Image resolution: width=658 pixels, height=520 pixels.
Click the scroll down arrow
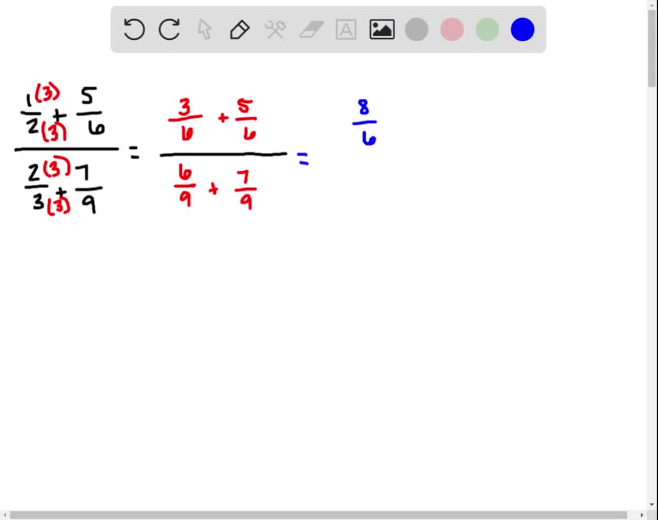[652, 505]
